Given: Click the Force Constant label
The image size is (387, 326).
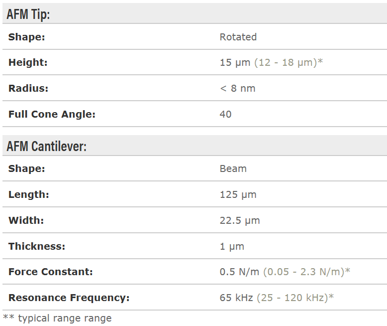Looking at the screenshot, I should point(51,272).
